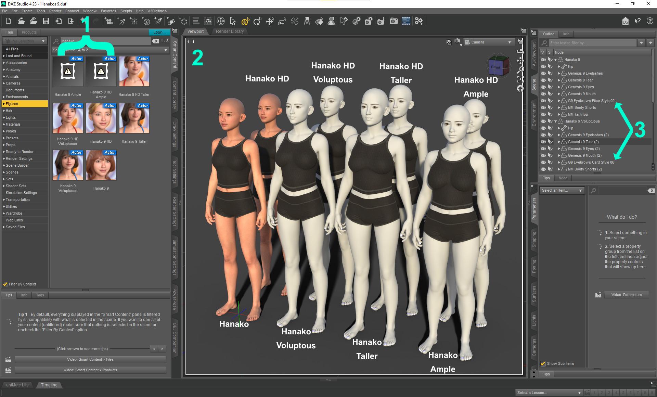Viewport: 657px width, 397px height.
Task: Open the Render menu
Action: click(55, 11)
